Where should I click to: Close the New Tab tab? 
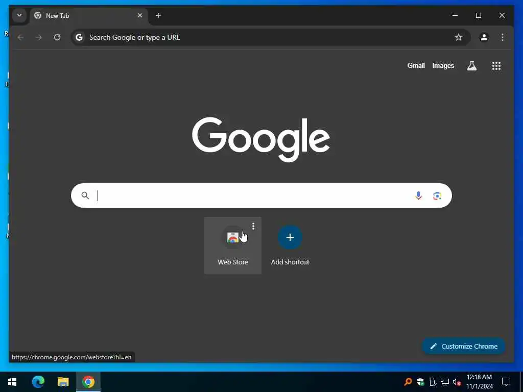[140, 15]
